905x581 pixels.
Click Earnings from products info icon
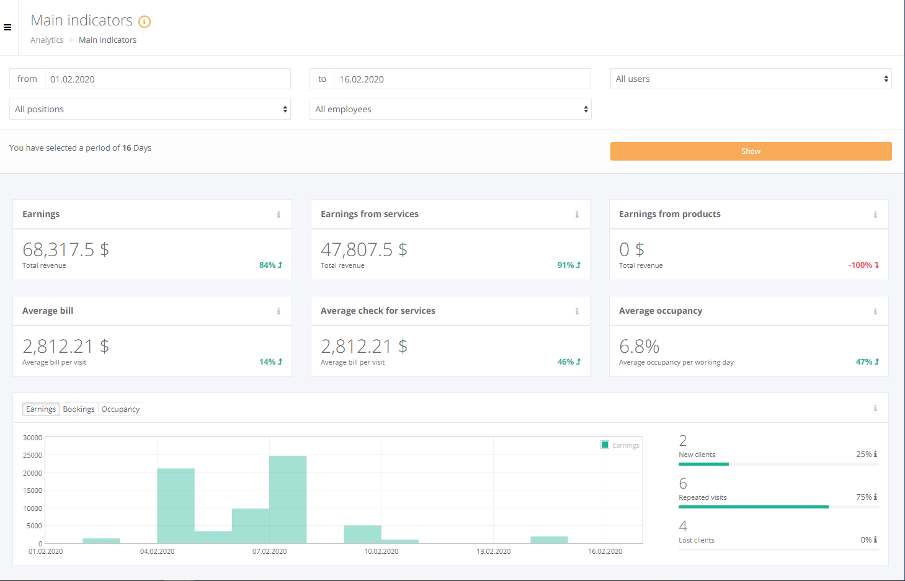click(x=875, y=215)
